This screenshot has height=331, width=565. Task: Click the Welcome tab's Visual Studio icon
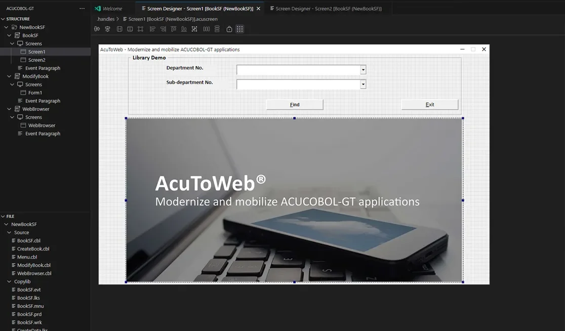tap(98, 8)
